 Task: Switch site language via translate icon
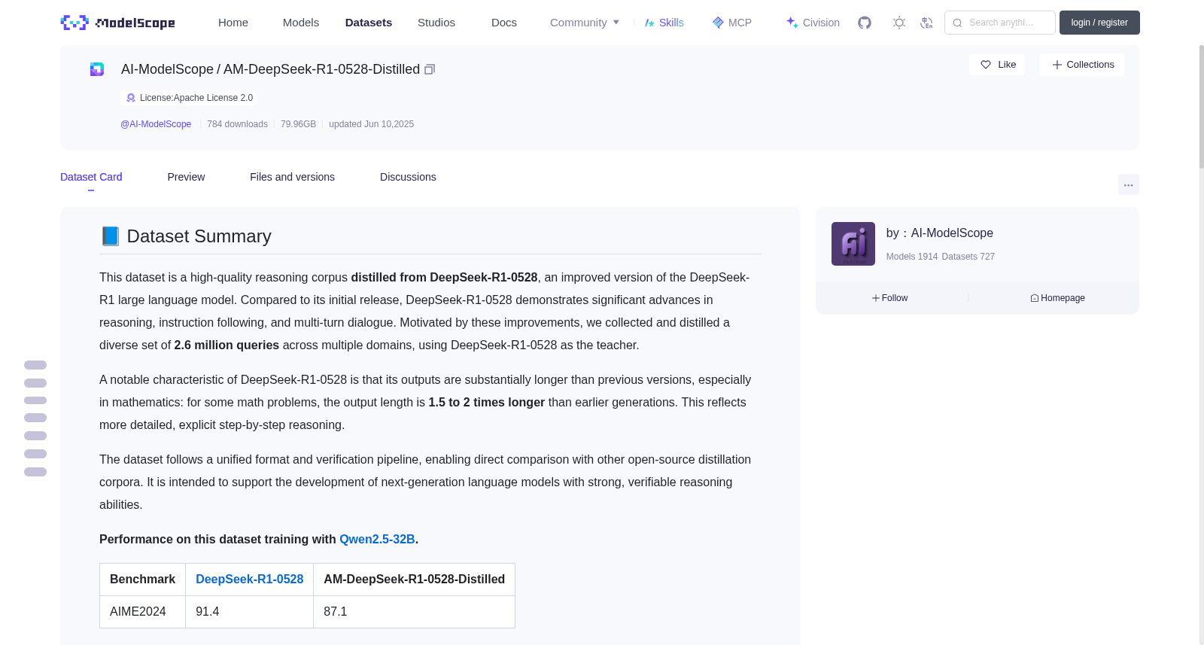pos(926,23)
